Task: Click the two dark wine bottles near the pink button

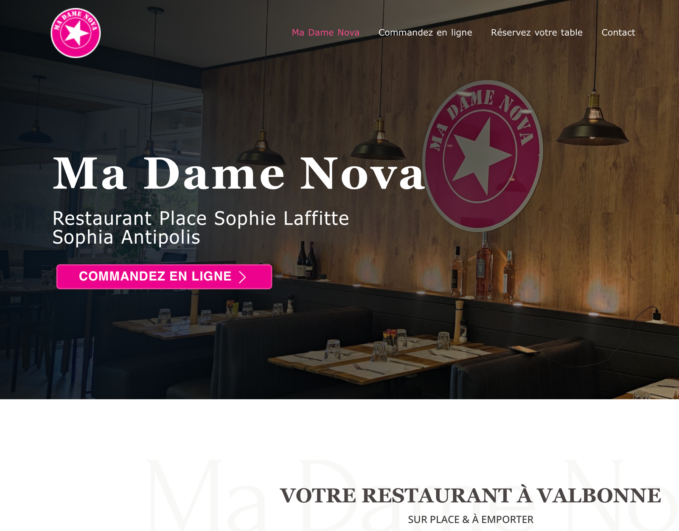Action: (x=306, y=260)
